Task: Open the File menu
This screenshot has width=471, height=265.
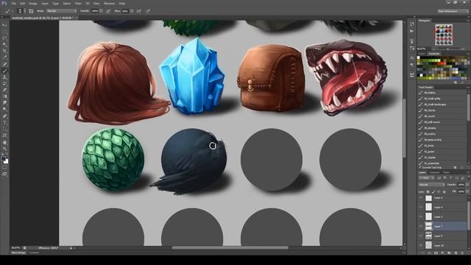Action: tap(13, 4)
